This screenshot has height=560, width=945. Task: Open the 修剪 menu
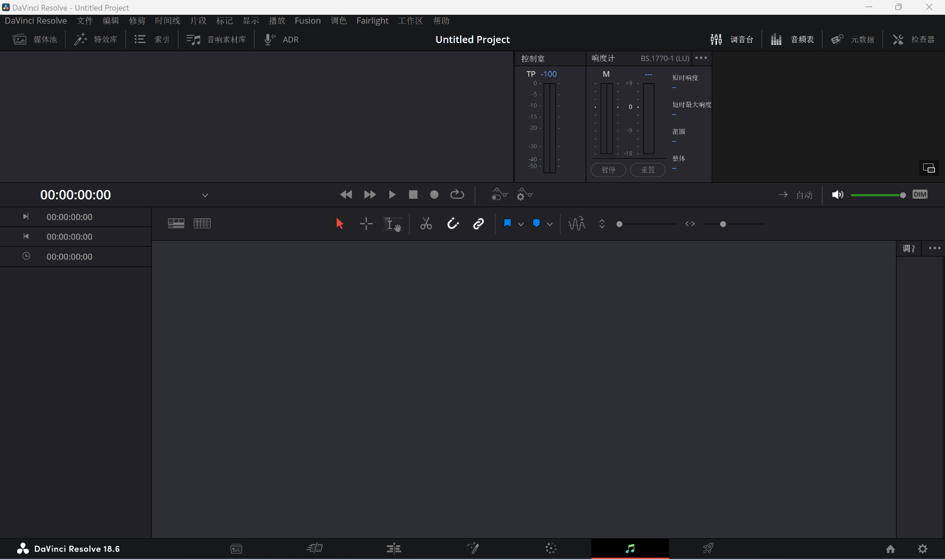(x=137, y=21)
